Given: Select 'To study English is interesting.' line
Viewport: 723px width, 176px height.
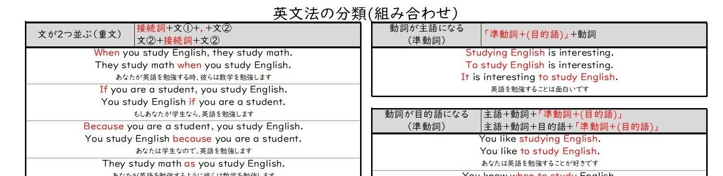Looking at the screenshot, I should tap(539, 65).
